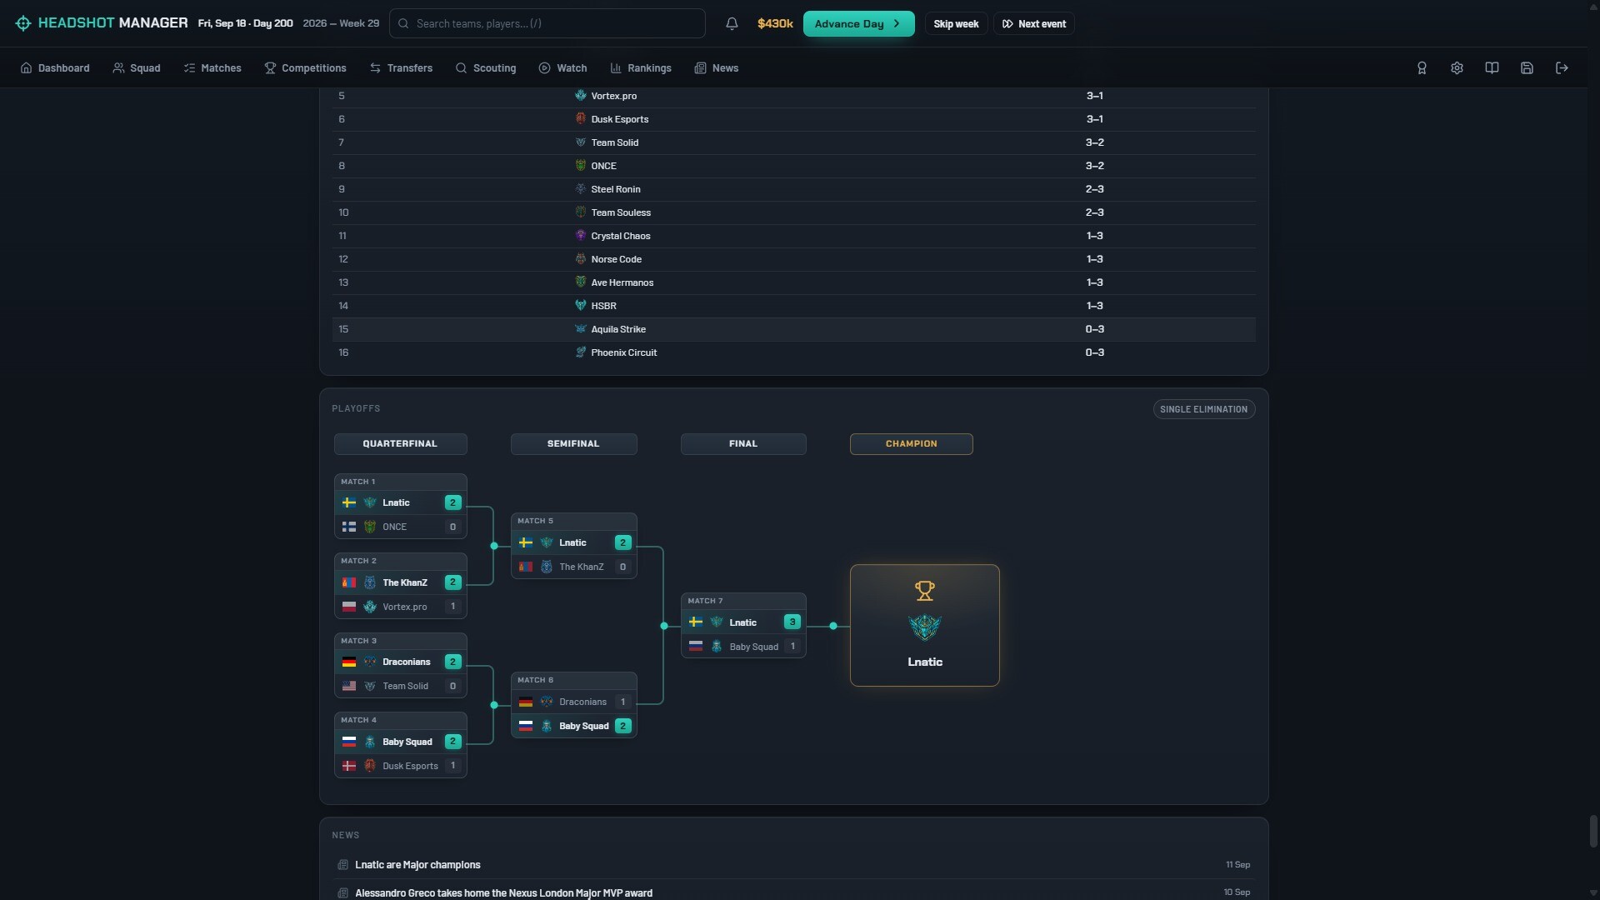This screenshot has width=1600, height=900.
Task: Click the Headshot Manager crosshair logo
Action: coord(23,23)
